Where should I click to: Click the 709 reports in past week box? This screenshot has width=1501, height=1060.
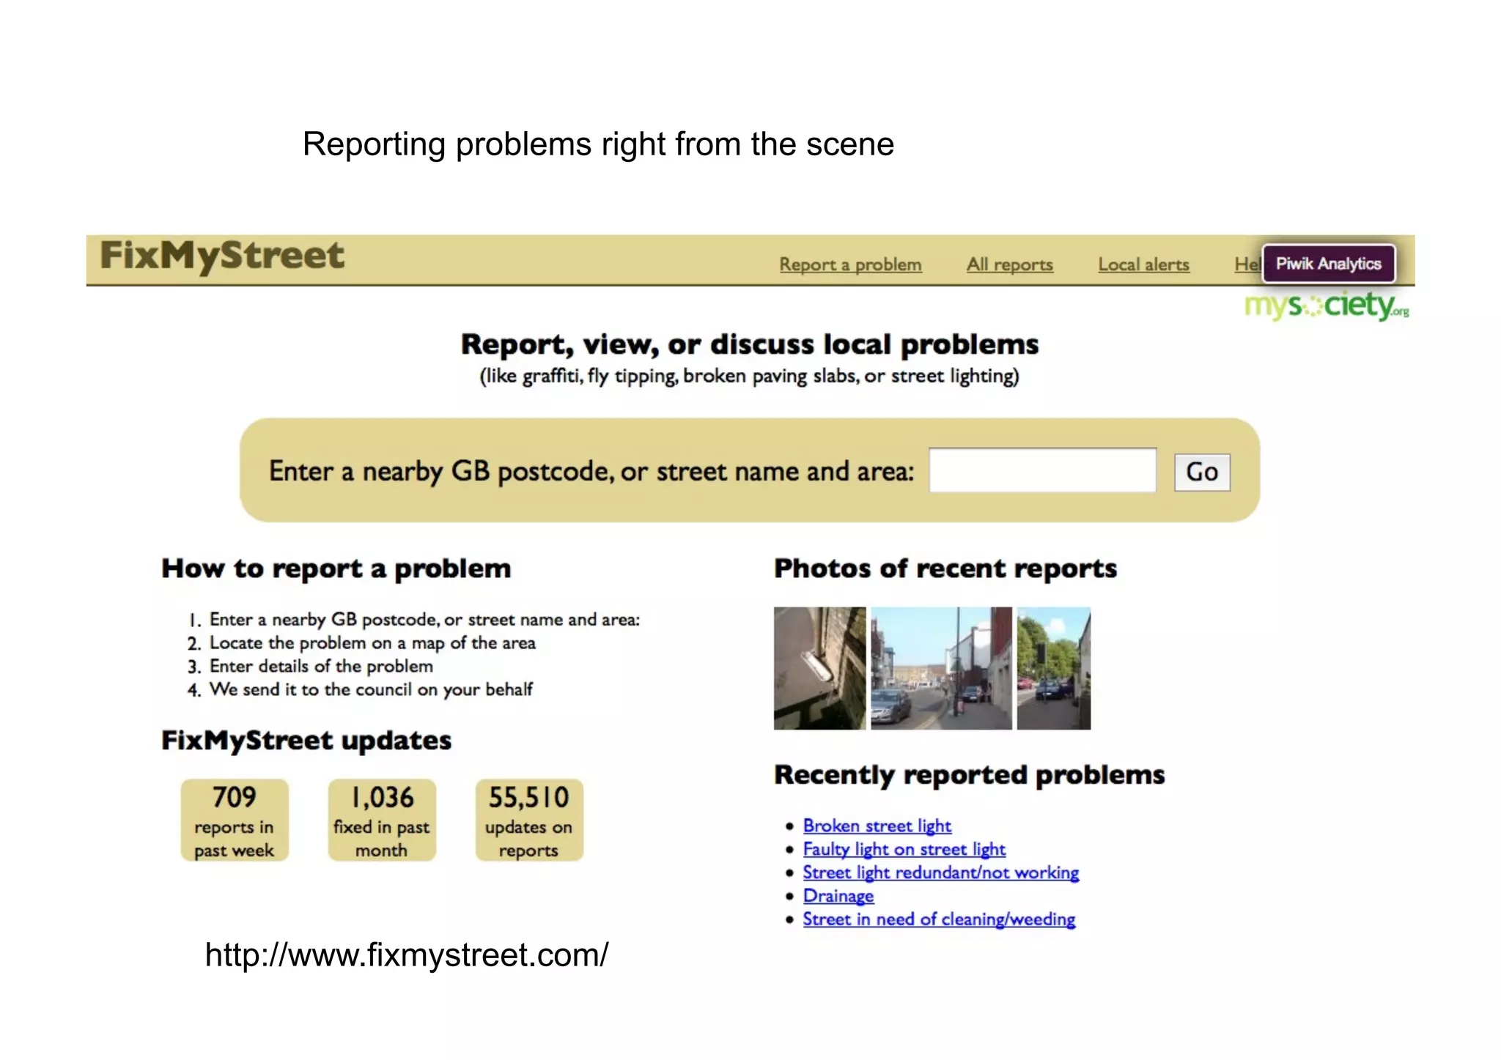[235, 820]
